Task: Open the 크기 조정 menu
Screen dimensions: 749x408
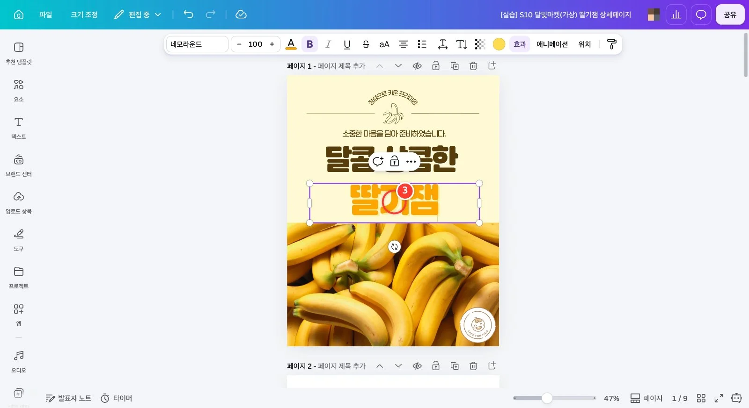Action: (84, 14)
